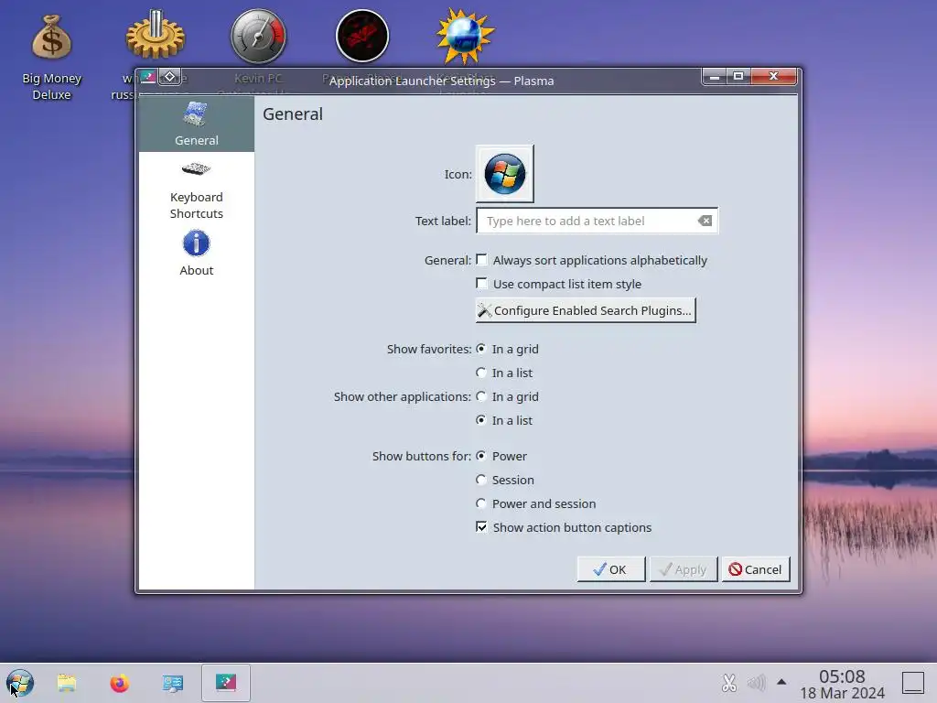Open the volume tray icon

point(756,683)
